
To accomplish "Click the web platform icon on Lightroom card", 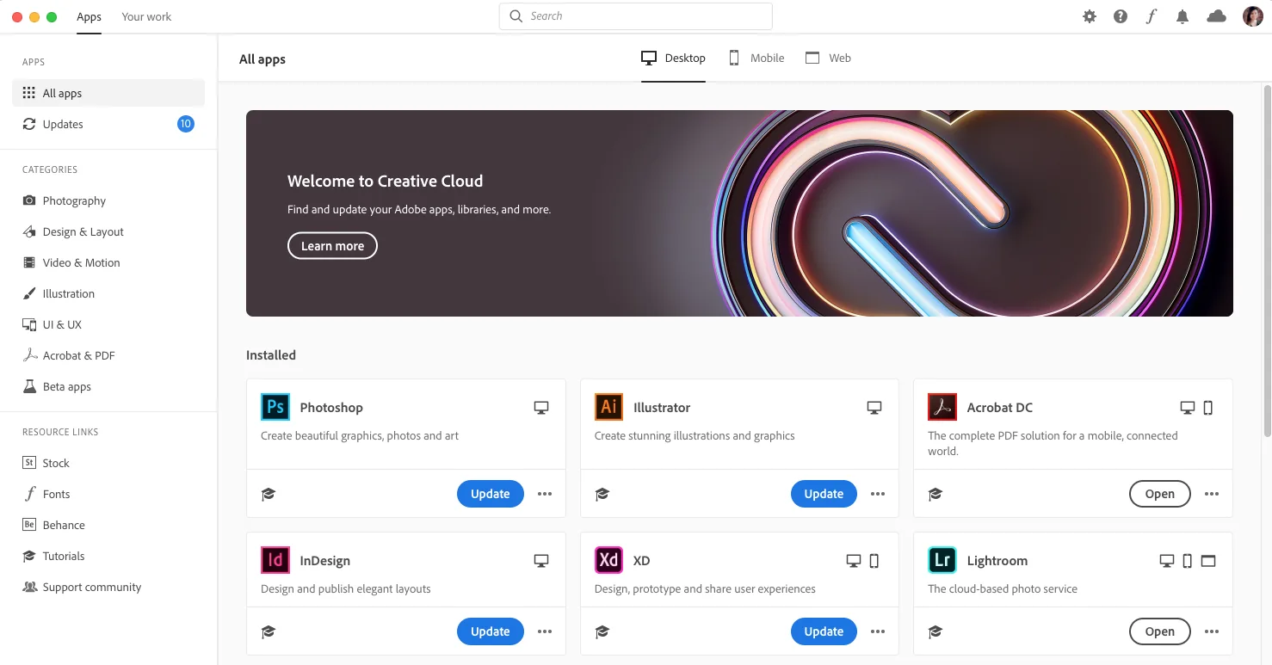I will coord(1208,561).
